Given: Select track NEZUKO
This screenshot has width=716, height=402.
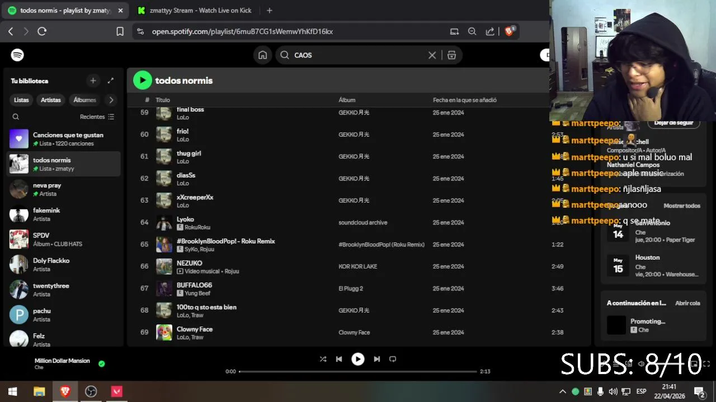Looking at the screenshot, I should 189,263.
